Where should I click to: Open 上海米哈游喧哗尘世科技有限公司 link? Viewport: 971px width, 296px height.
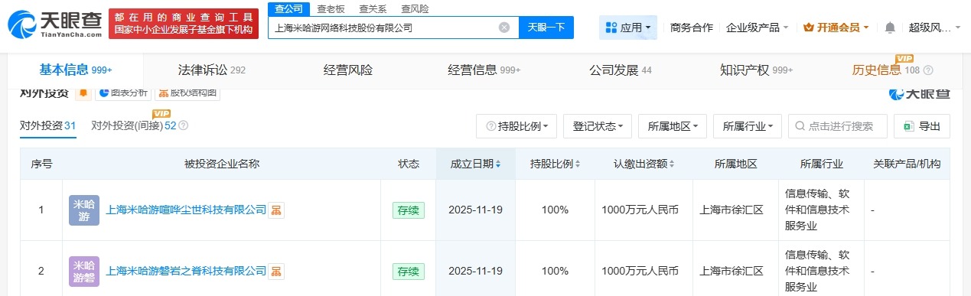click(x=186, y=210)
